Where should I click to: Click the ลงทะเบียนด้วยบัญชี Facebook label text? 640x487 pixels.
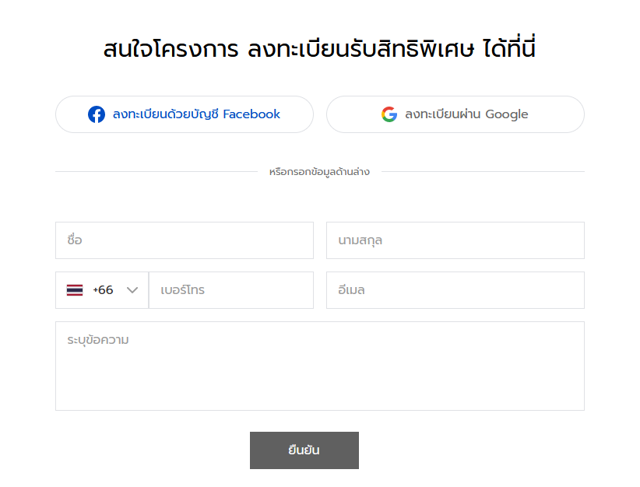(196, 114)
